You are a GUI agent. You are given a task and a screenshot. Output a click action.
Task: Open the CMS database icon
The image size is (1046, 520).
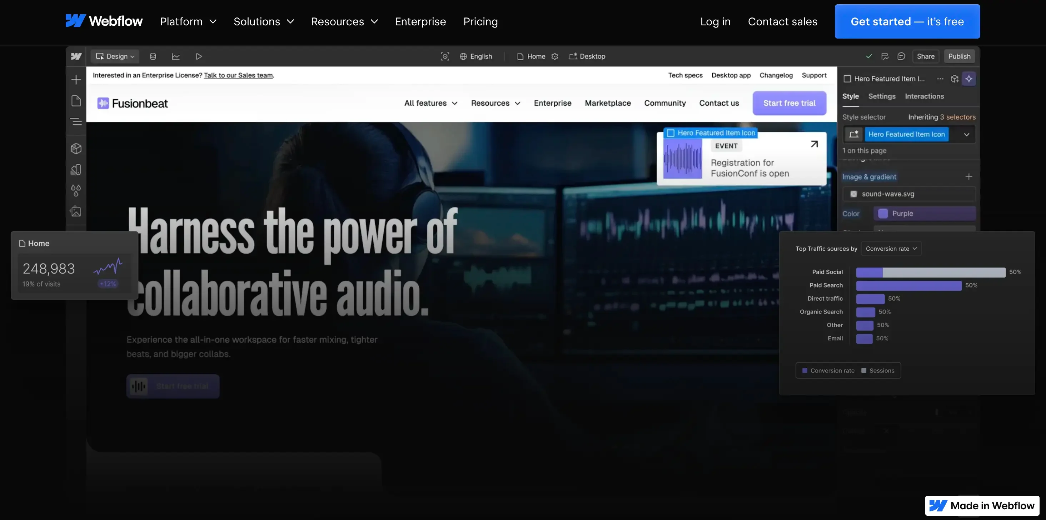[153, 56]
